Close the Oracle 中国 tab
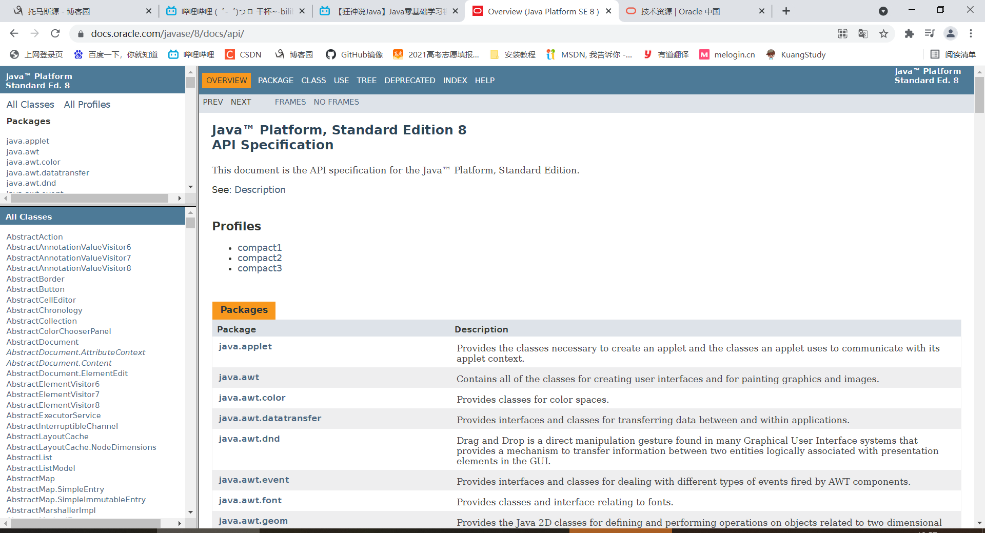This screenshot has width=985, height=533. [x=762, y=11]
